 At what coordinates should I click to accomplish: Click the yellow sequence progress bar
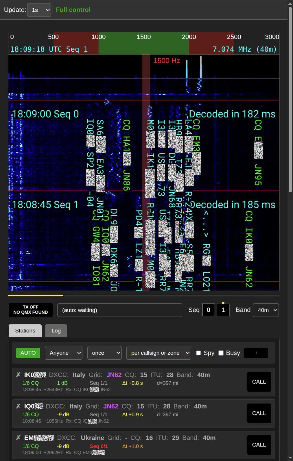36,295
